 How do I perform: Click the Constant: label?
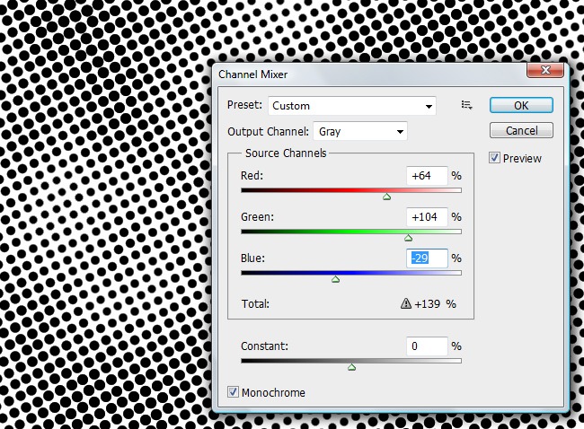[264, 346]
